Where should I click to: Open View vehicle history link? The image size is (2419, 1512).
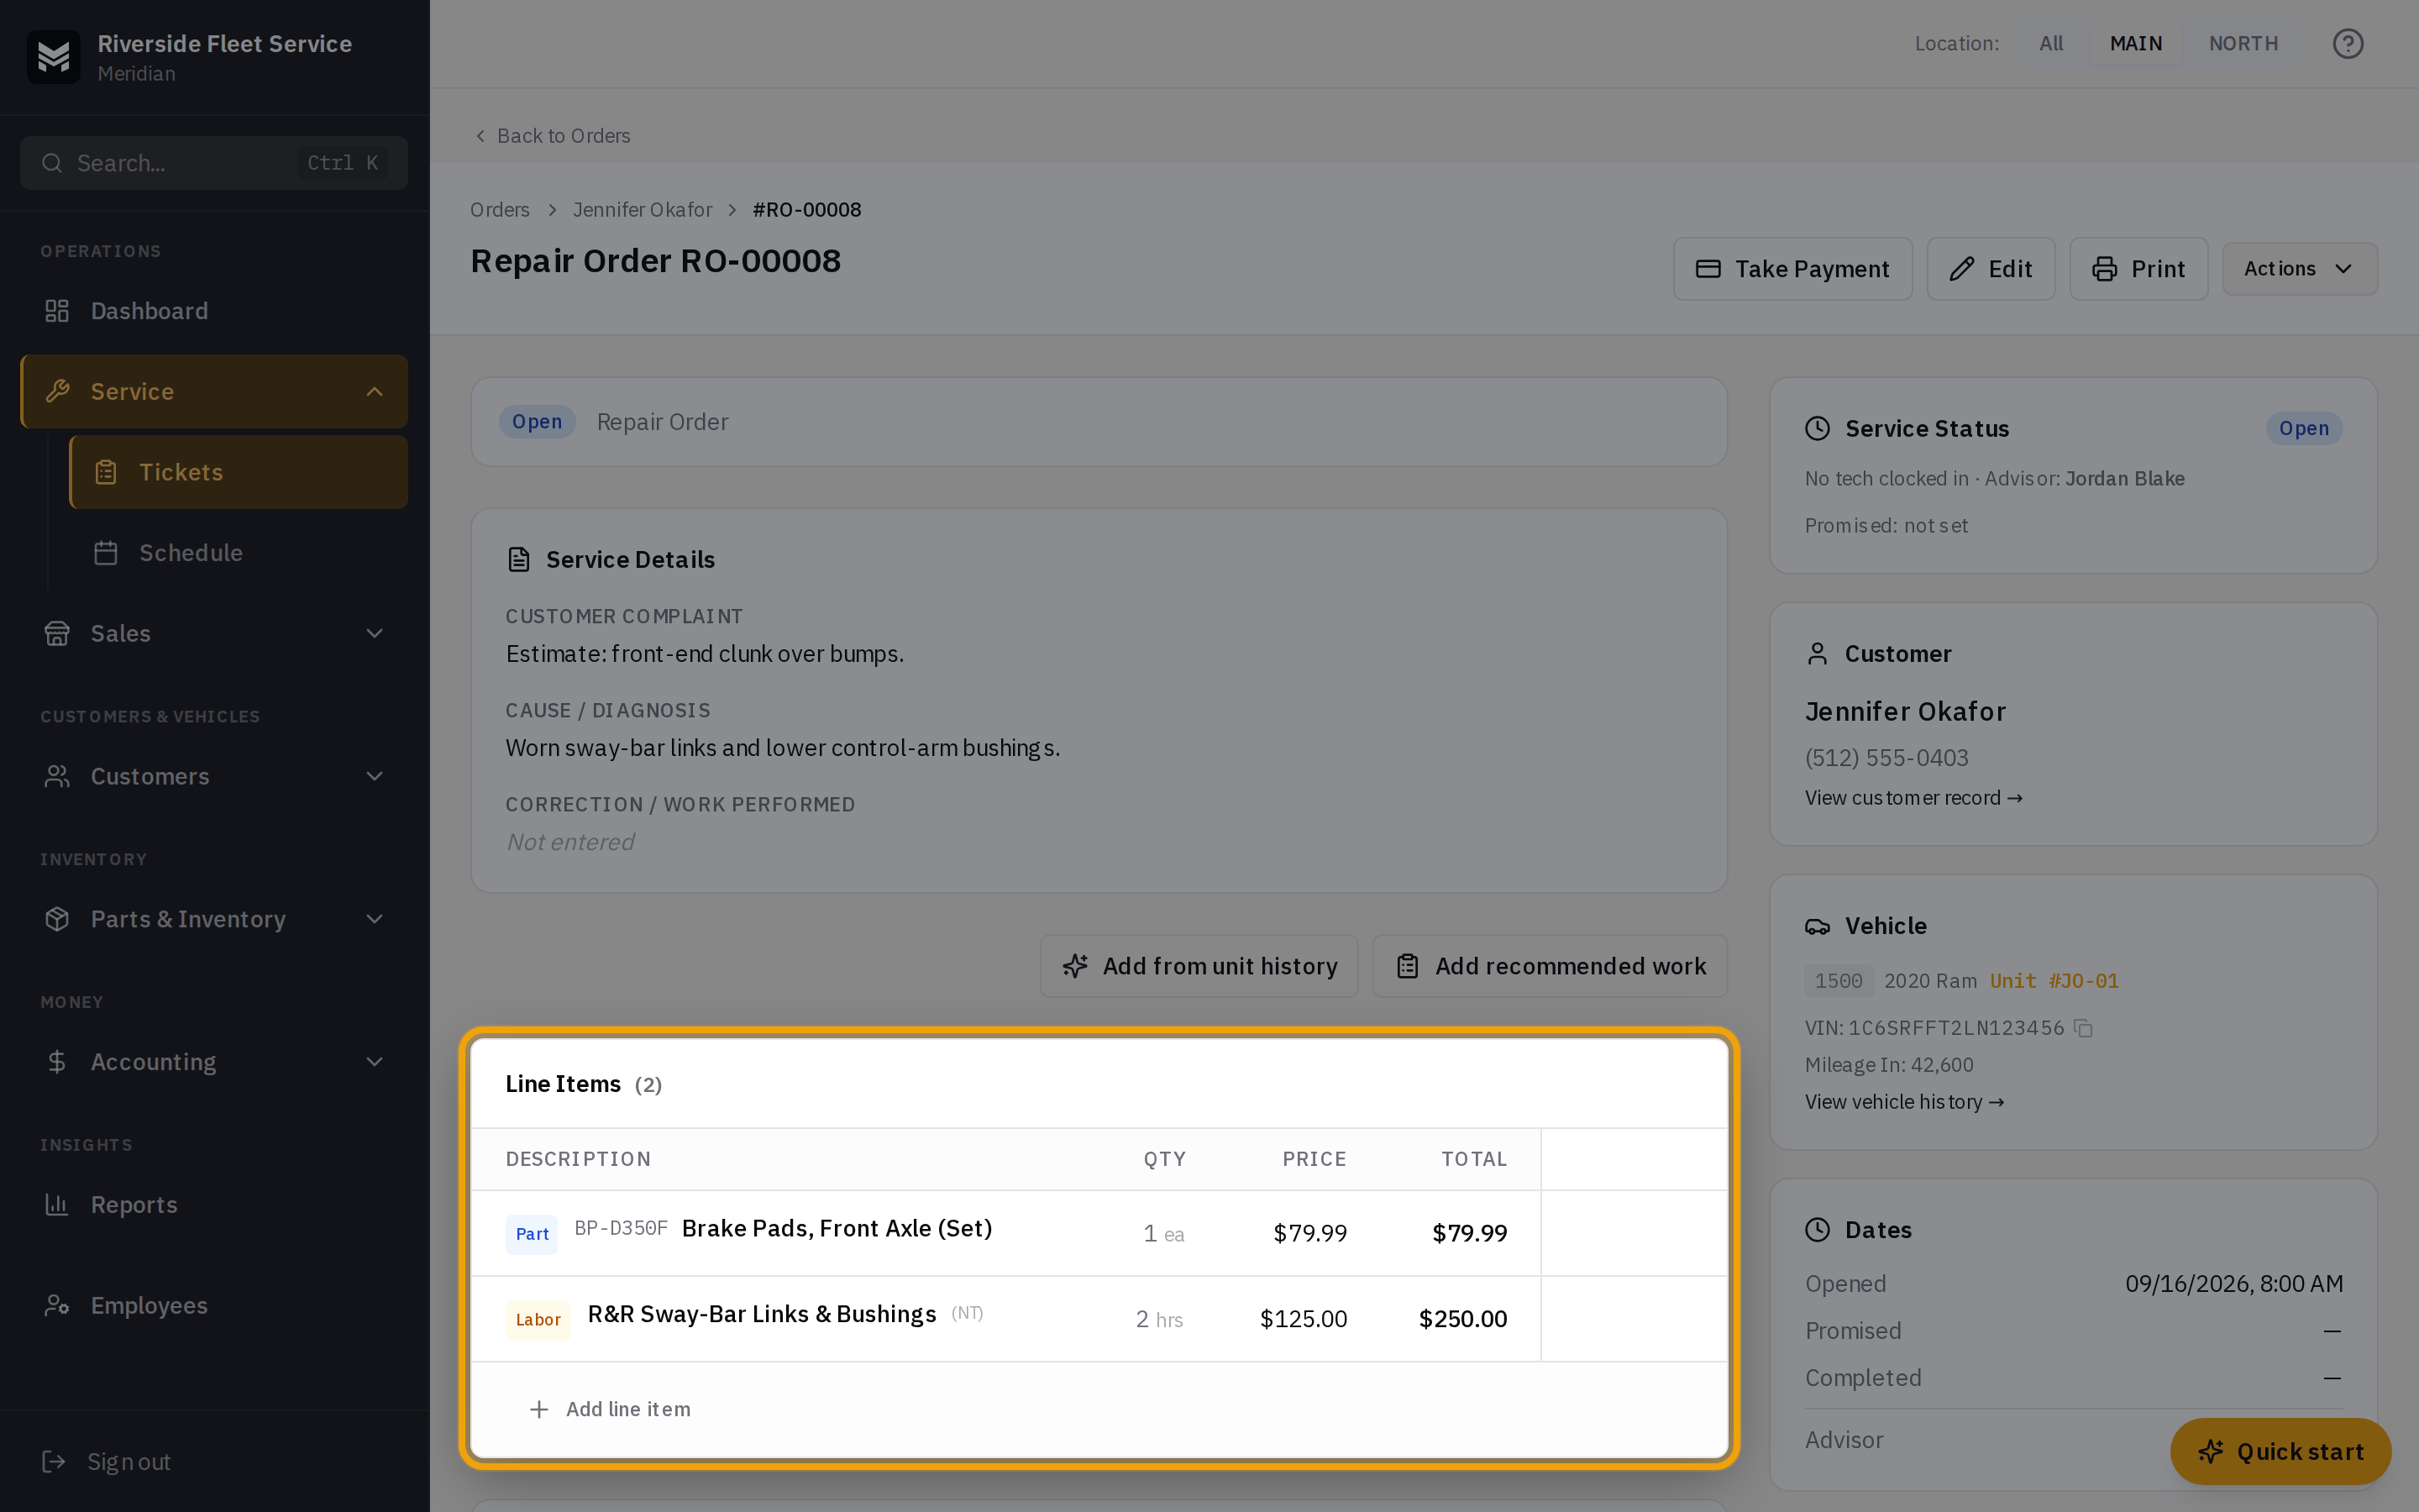click(x=1904, y=1102)
